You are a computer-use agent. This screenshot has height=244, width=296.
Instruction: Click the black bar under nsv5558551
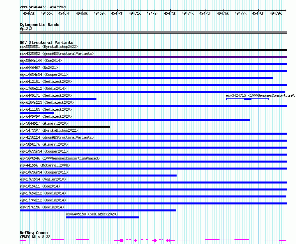coord(153,50)
